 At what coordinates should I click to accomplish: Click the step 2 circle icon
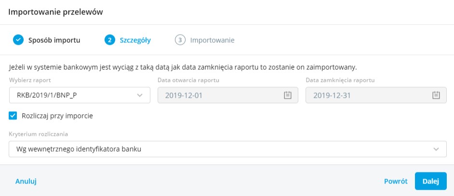(109, 40)
